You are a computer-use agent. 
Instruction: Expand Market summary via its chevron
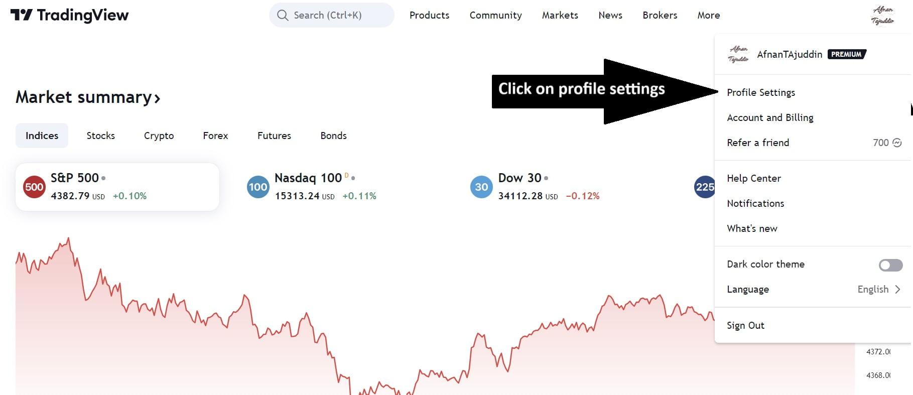point(156,97)
